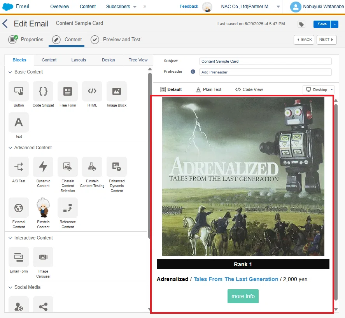Select Einstein Content Testing block
Viewport: 345px width, 318px height.
(x=92, y=167)
